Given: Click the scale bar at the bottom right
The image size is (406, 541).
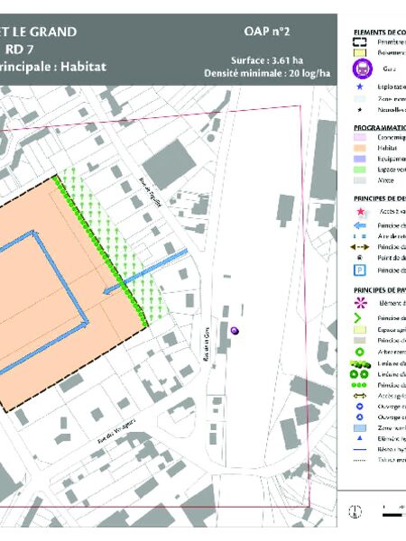Looking at the screenshot, I should pos(394,513).
